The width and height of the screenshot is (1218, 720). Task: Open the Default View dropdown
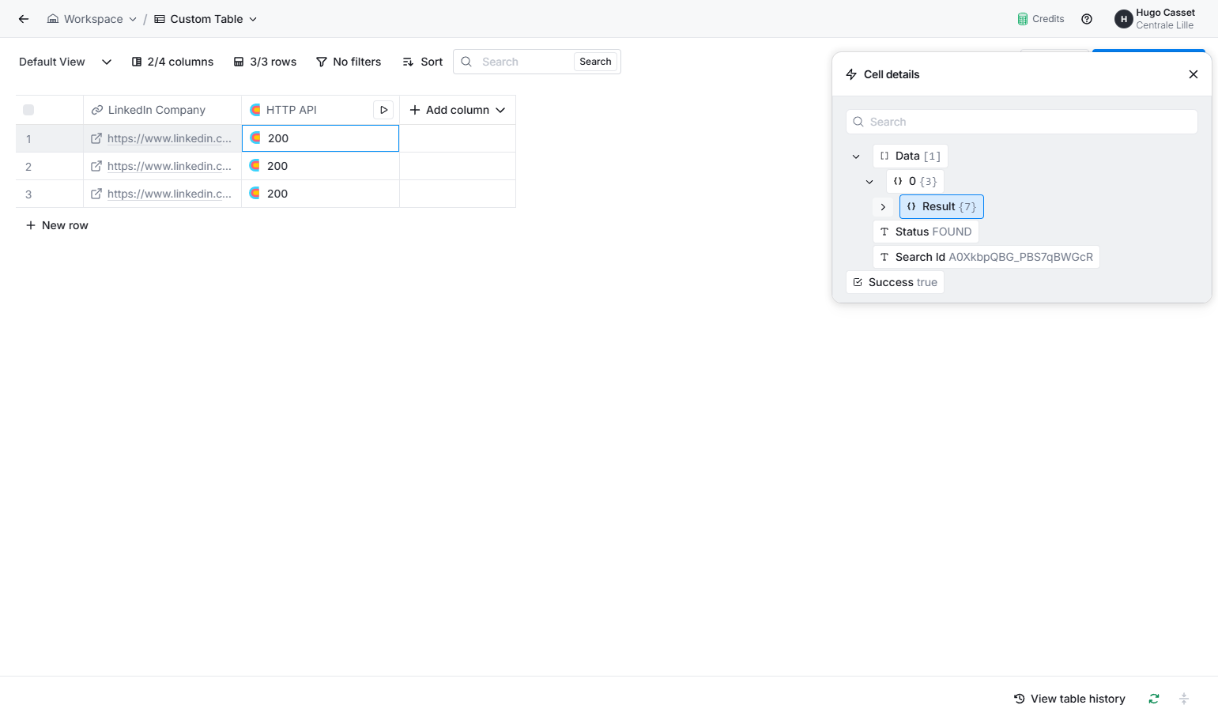tap(66, 62)
